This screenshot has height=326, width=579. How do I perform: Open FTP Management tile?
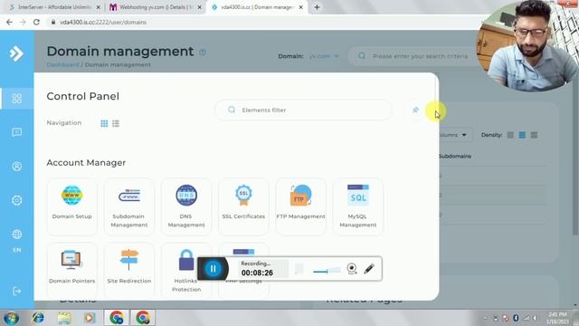[300, 206]
